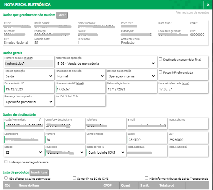The image size is (213, 190).
Task: Click the CFOP column header
Action: coord(110,186)
